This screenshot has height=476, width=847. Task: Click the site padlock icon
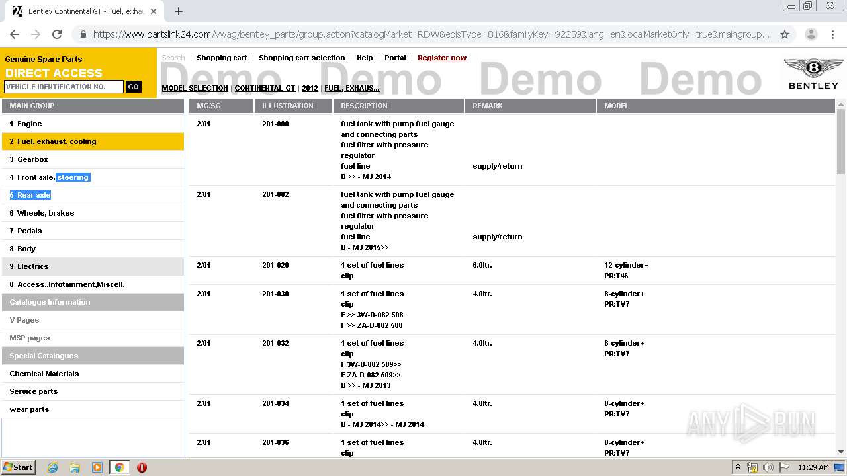coord(83,34)
